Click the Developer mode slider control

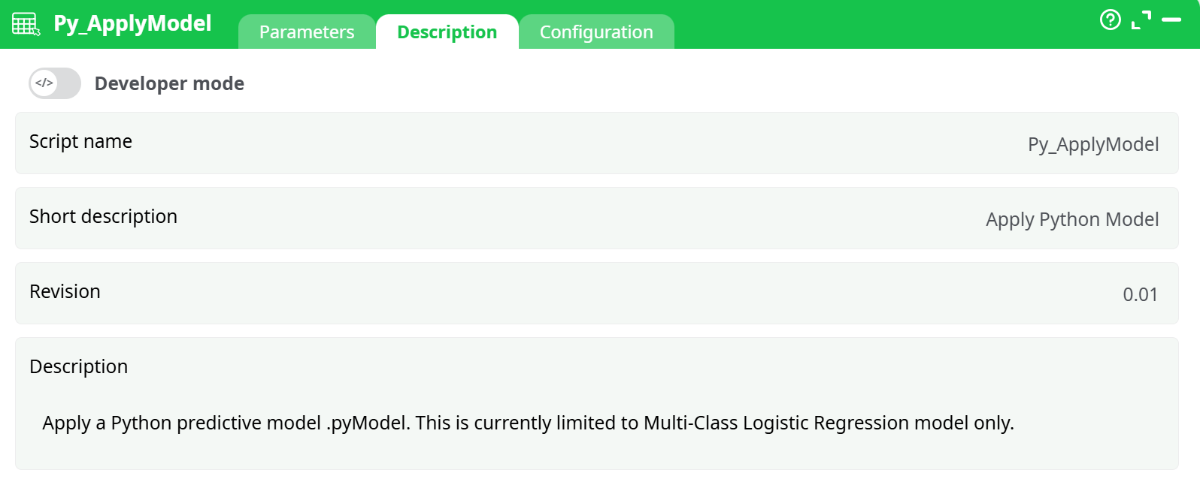54,83
